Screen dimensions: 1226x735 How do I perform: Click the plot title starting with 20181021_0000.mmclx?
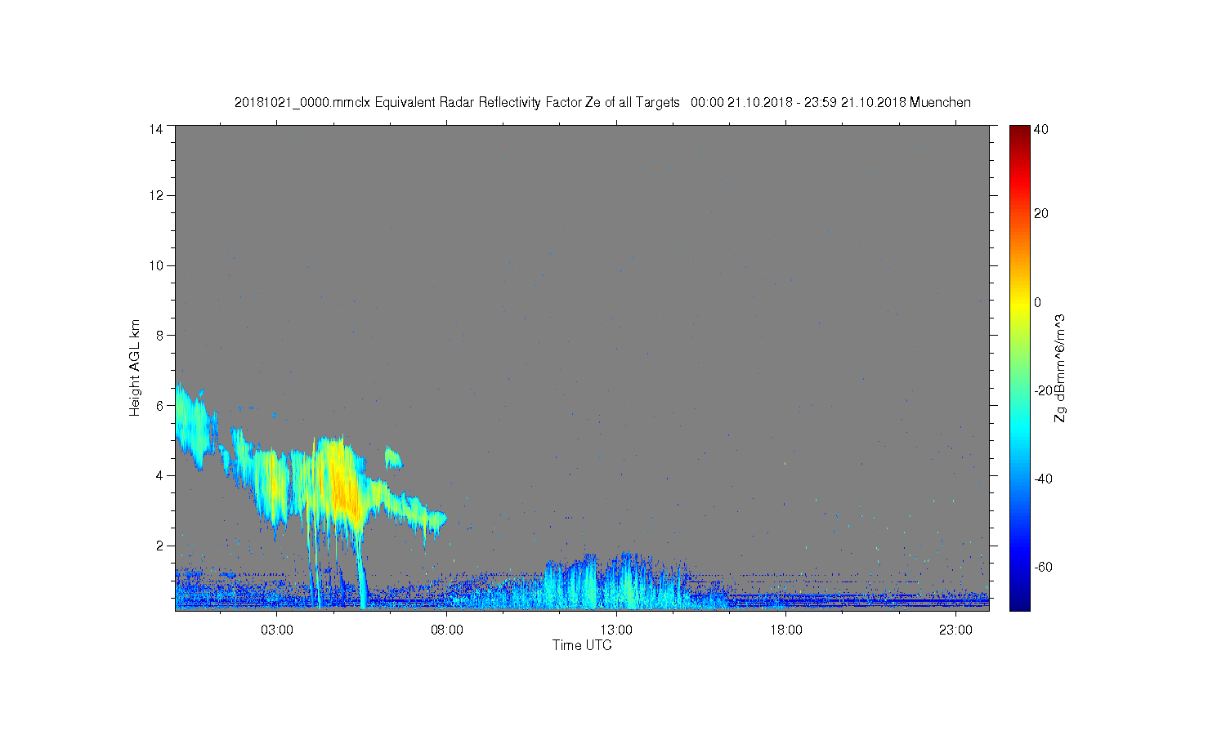[x=602, y=102]
